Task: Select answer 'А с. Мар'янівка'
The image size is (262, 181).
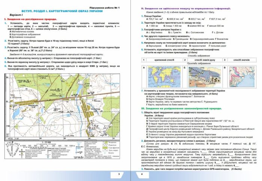Action: (154, 33)
